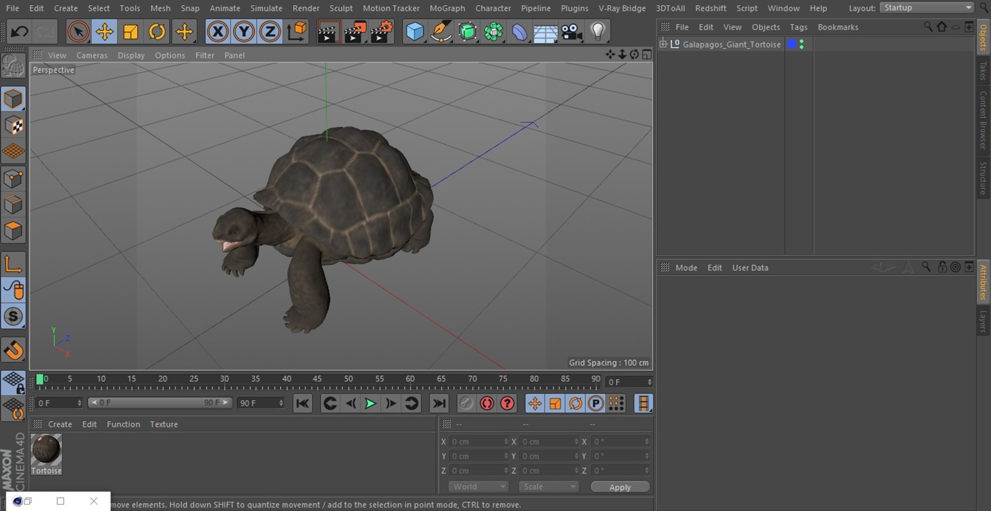Expand Galapagos_Giant_Tortoise object tree
The image size is (991, 511).
tap(663, 44)
